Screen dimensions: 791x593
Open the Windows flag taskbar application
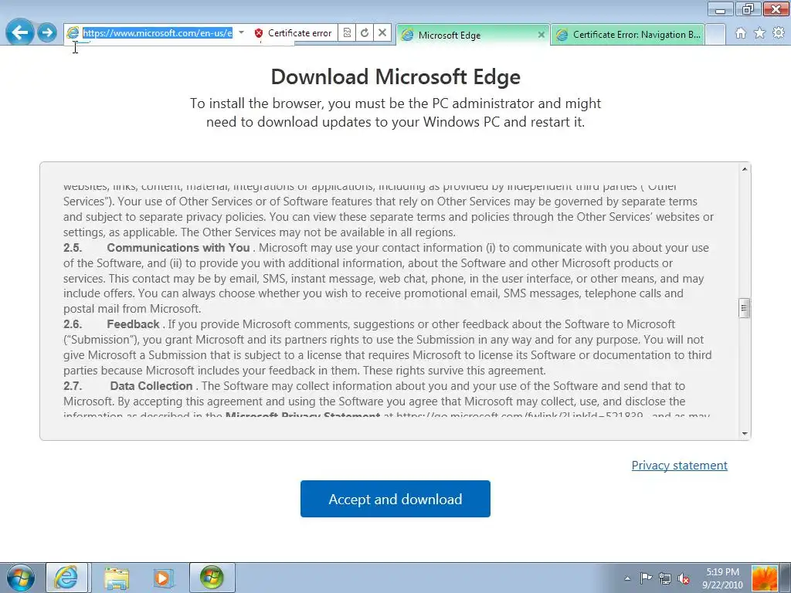(x=212, y=578)
